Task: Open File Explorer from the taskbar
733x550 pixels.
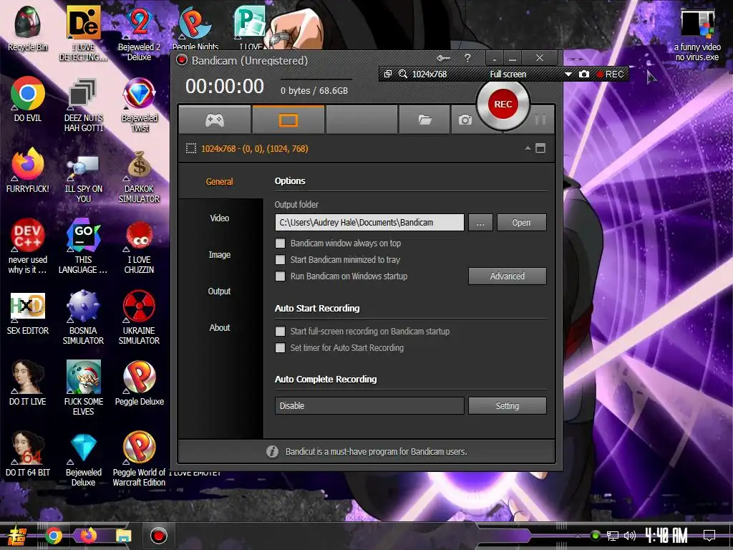Action: point(123,536)
